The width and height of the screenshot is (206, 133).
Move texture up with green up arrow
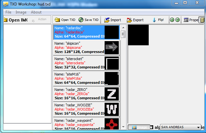[172, 20]
